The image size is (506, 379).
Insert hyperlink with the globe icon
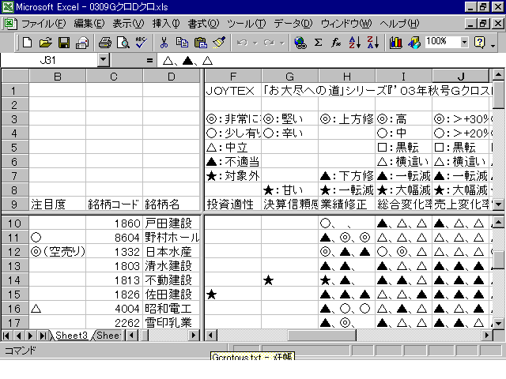click(300, 43)
